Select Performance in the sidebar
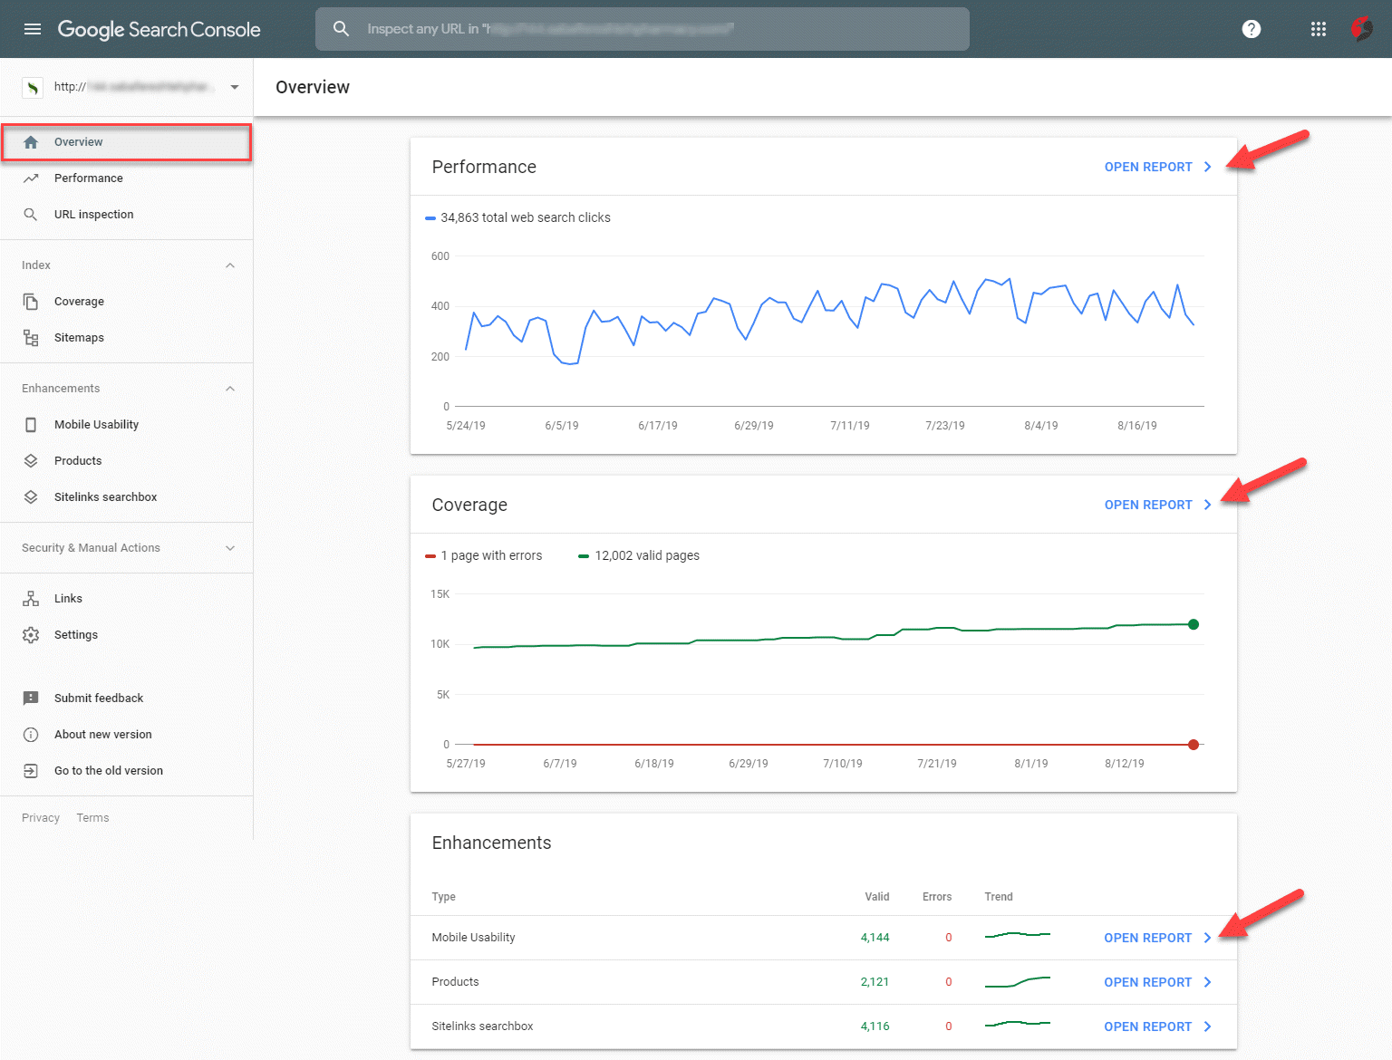This screenshot has height=1060, width=1392. [88, 178]
